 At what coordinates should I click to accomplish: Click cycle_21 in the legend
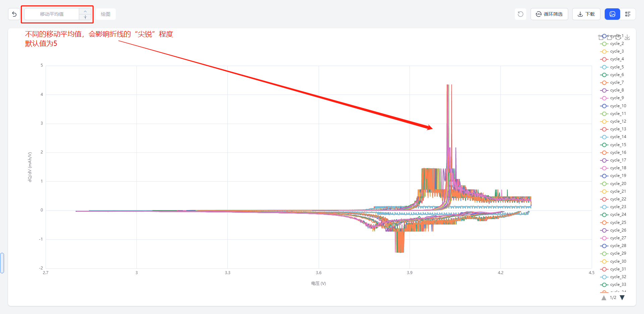(613, 191)
